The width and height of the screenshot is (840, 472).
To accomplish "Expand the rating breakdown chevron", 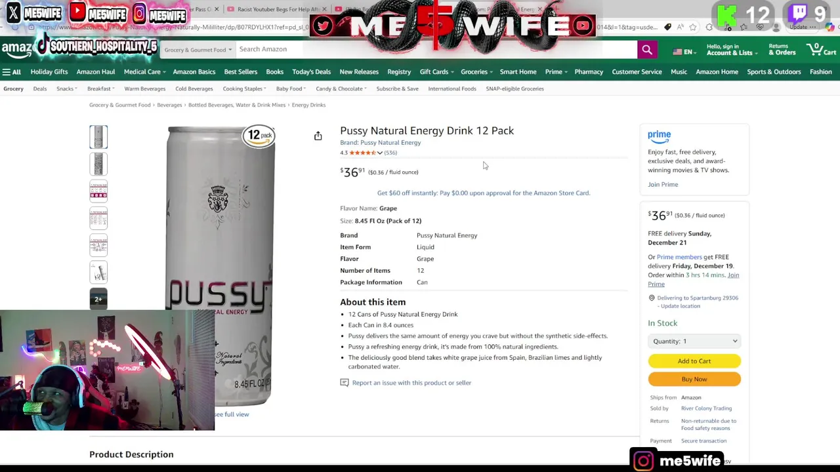I will (x=379, y=153).
